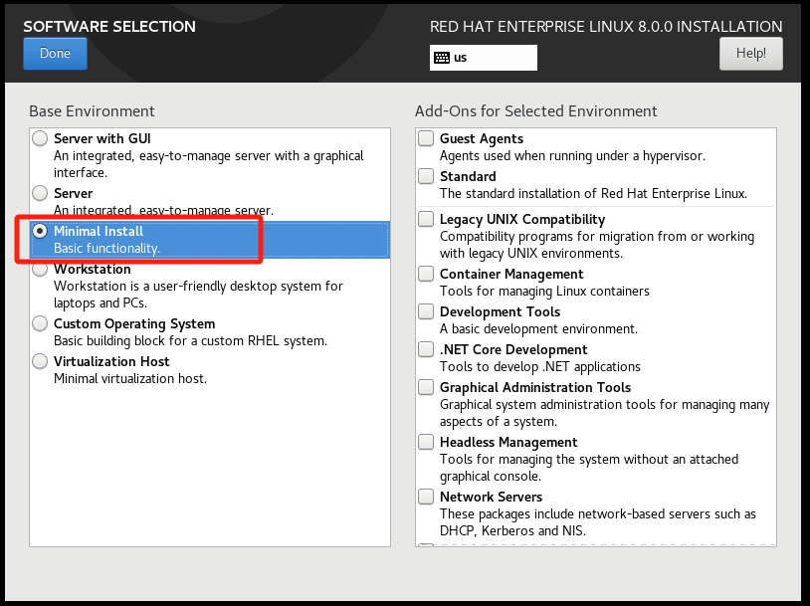Select the Server base environment

40,193
